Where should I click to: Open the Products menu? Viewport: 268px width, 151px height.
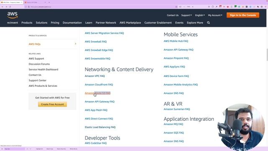click(27, 23)
